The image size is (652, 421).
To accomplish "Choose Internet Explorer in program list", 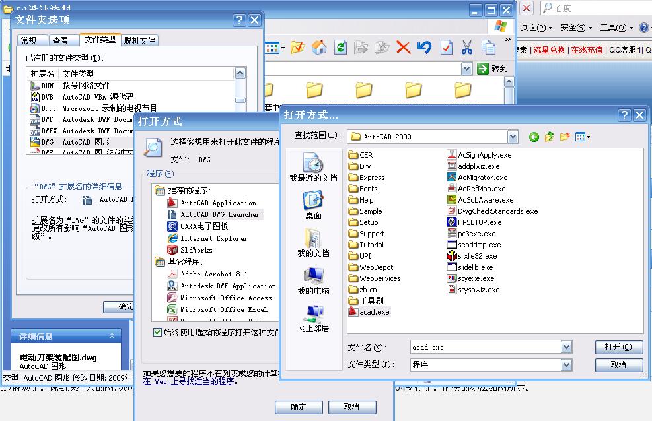I will tap(207, 238).
